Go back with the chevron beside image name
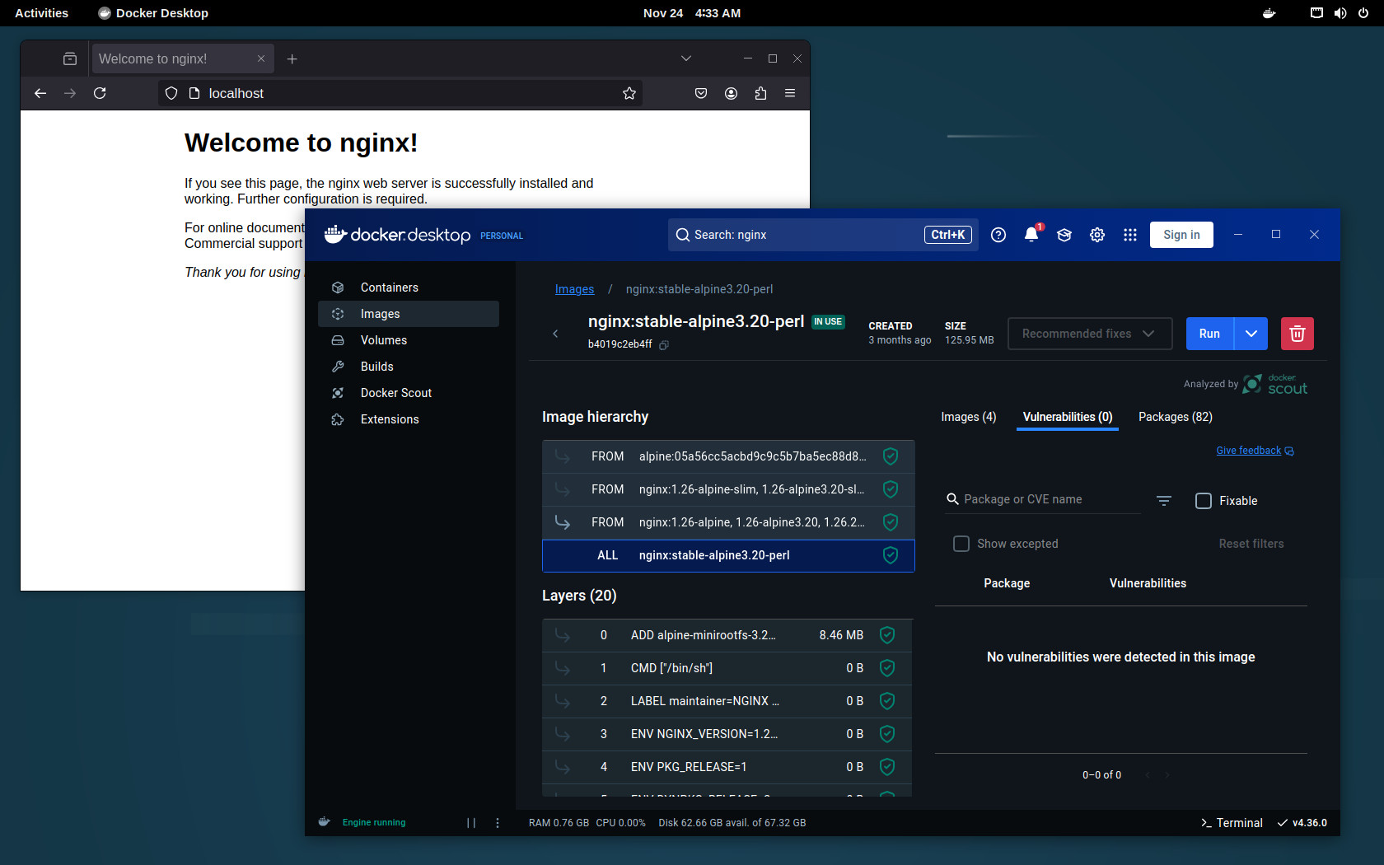 pyautogui.click(x=555, y=334)
